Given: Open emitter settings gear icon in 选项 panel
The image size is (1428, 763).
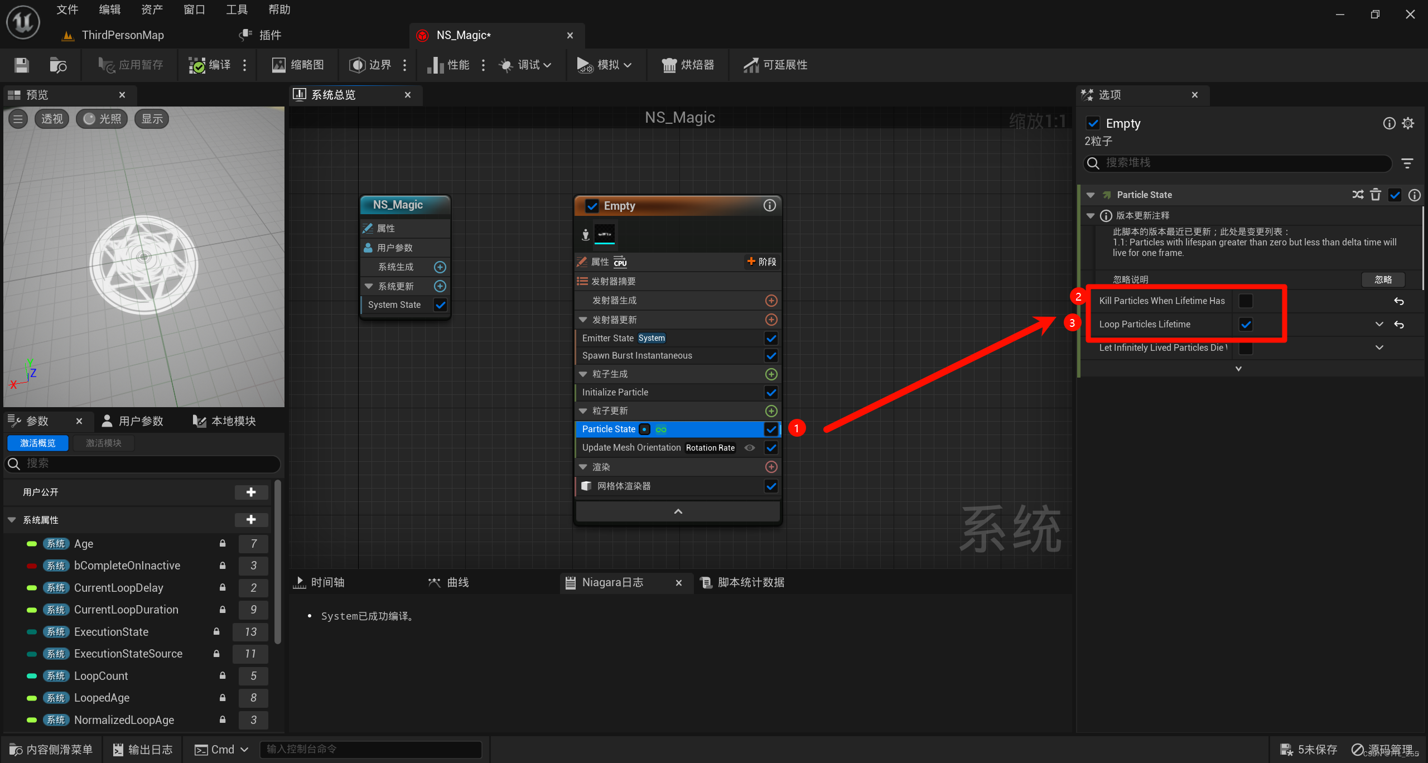Looking at the screenshot, I should (1408, 123).
